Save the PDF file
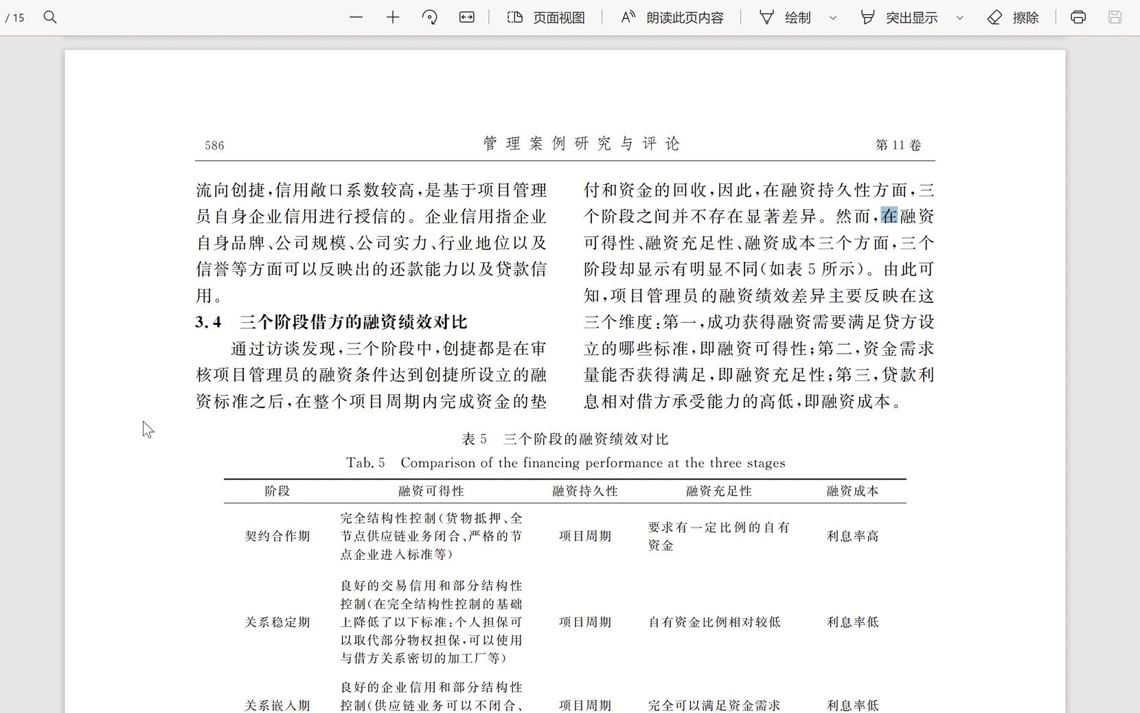This screenshot has height=713, width=1140. 1113,18
